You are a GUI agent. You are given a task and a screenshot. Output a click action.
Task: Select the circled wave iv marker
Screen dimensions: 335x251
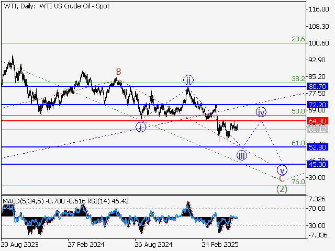click(261, 112)
